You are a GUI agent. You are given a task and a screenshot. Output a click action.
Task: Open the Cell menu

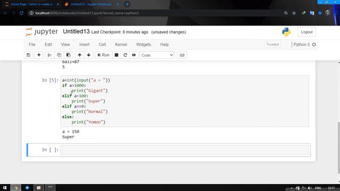click(102, 45)
